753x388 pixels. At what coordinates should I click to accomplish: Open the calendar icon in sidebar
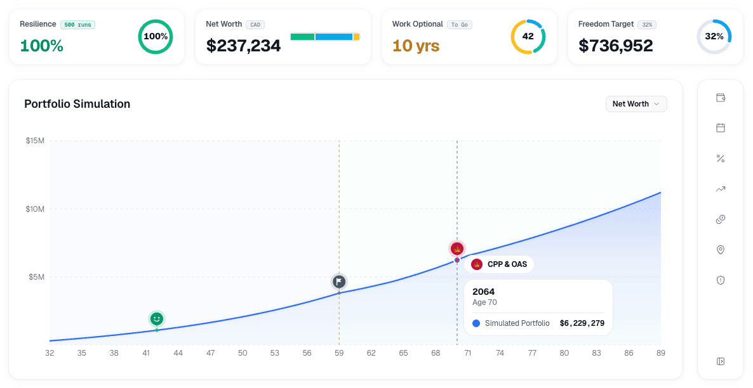tap(721, 127)
